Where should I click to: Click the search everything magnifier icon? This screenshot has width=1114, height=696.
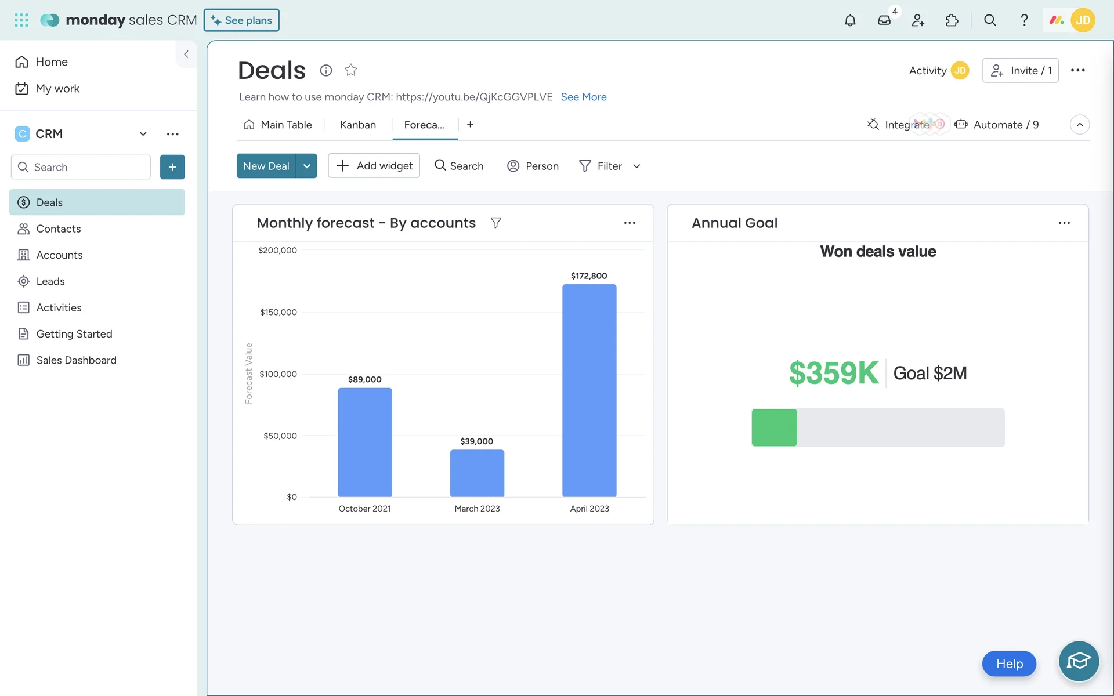pos(990,20)
